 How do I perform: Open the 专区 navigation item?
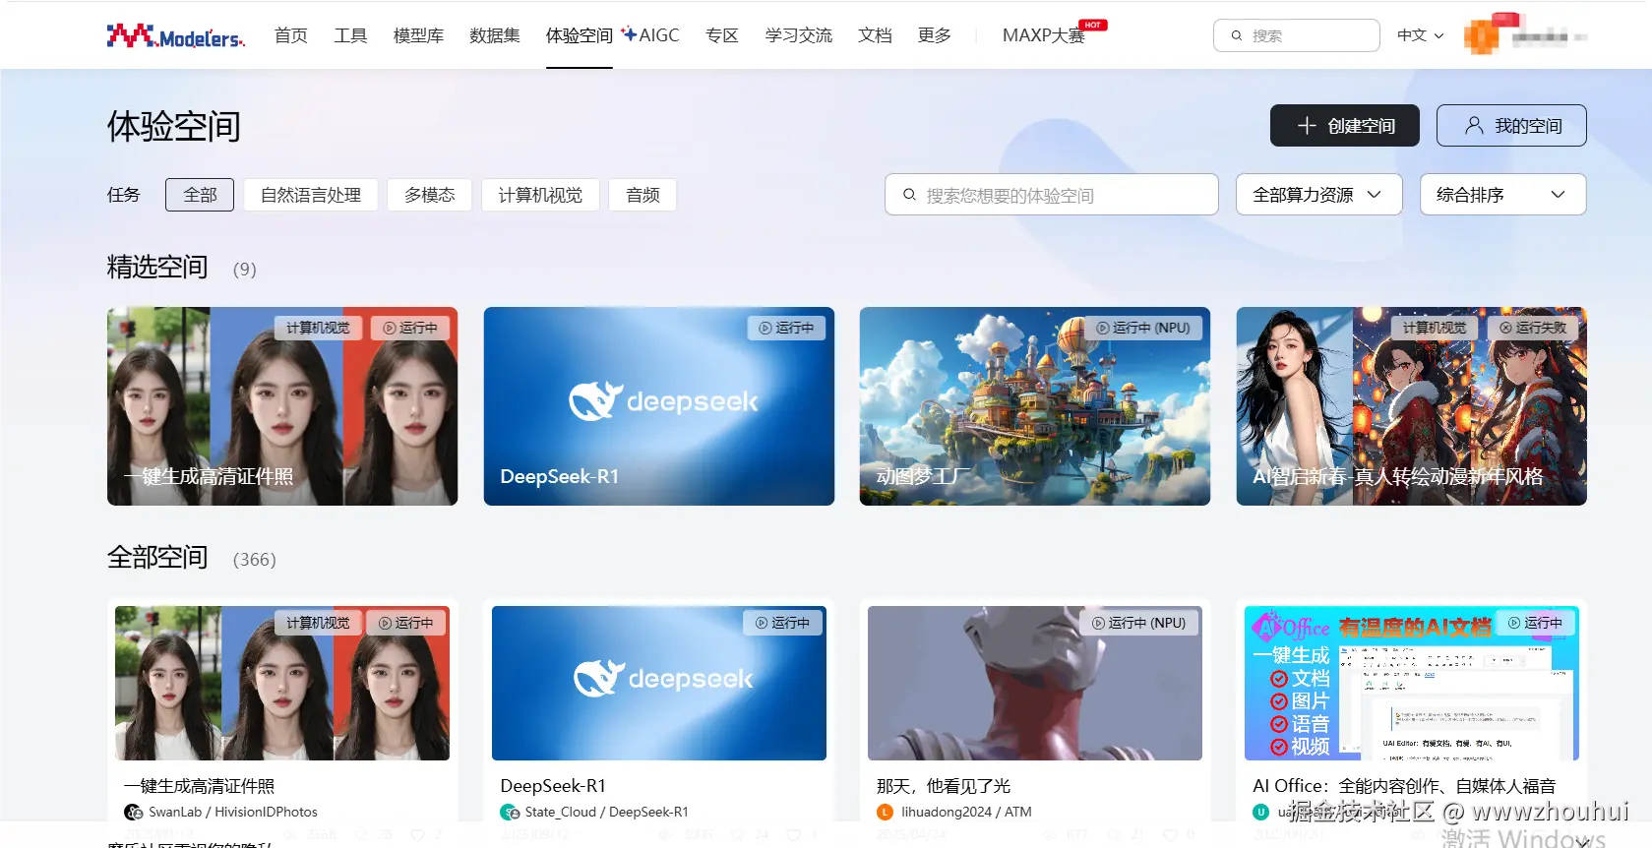coord(722,35)
